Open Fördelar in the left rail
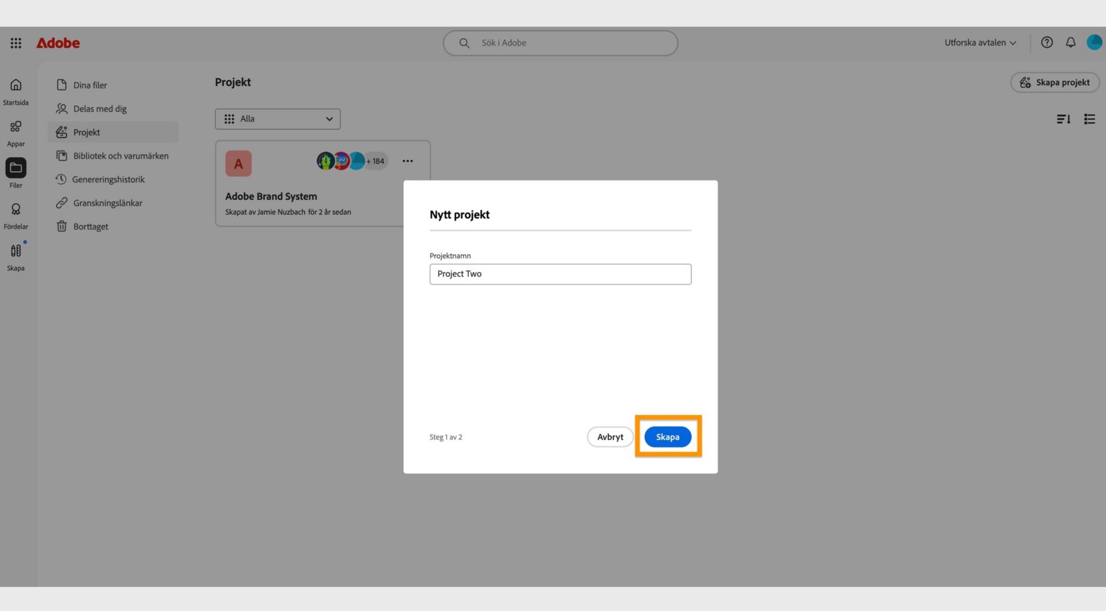Image resolution: width=1106 pixels, height=611 pixels. [16, 216]
